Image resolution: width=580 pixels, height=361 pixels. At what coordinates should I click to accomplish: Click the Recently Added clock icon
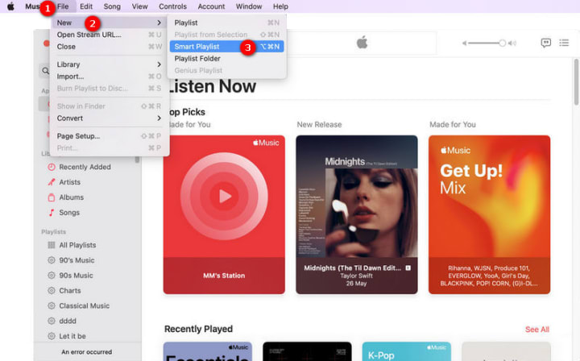coord(52,167)
